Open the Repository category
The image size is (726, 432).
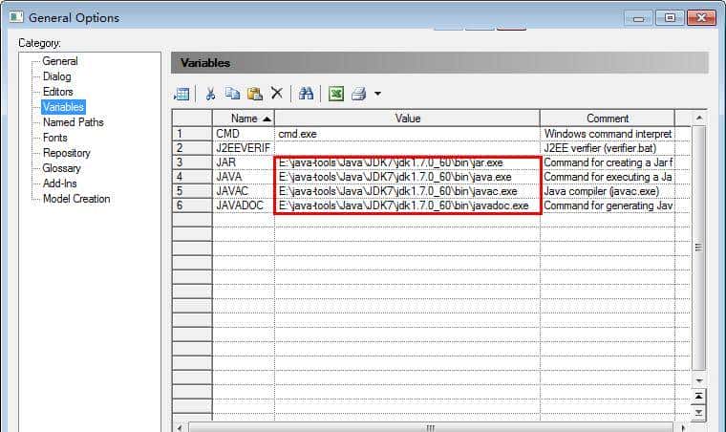tap(67, 153)
